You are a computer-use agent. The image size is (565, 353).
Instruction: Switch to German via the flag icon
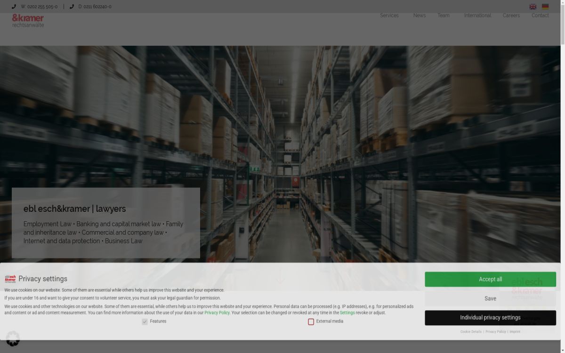click(x=545, y=6)
